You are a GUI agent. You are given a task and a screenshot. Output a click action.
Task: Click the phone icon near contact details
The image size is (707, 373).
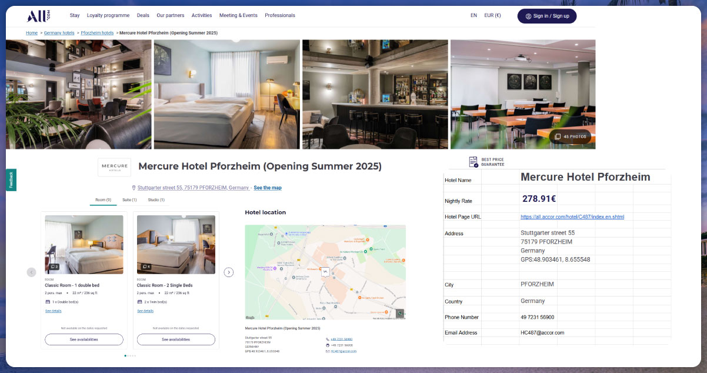[328, 339]
